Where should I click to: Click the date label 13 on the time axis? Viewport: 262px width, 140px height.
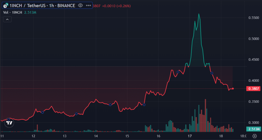(x=64, y=136)
